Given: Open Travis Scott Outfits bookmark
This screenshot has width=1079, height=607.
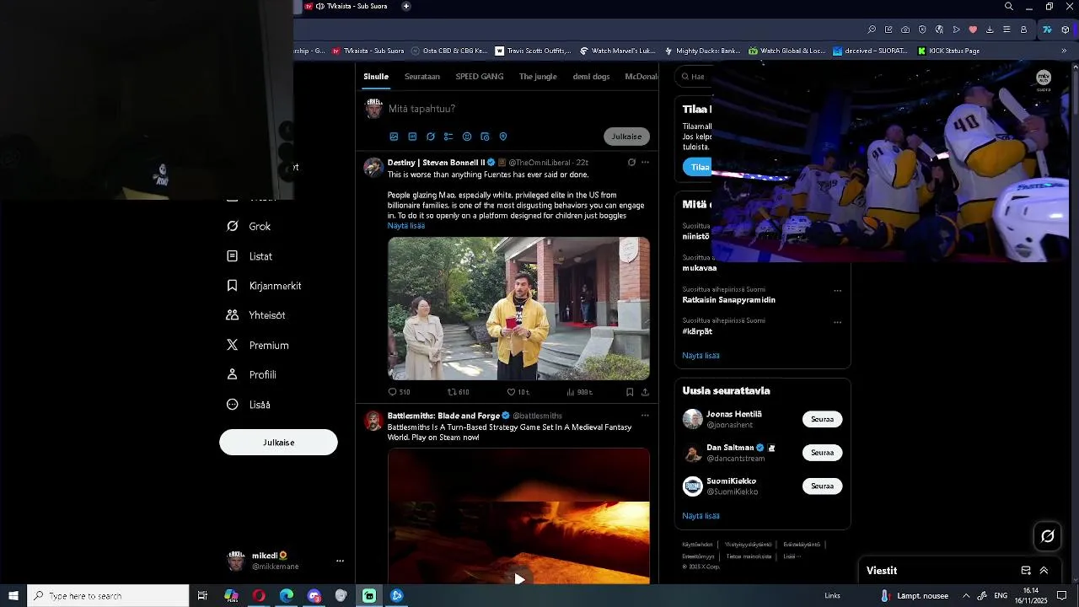Looking at the screenshot, I should [533, 51].
